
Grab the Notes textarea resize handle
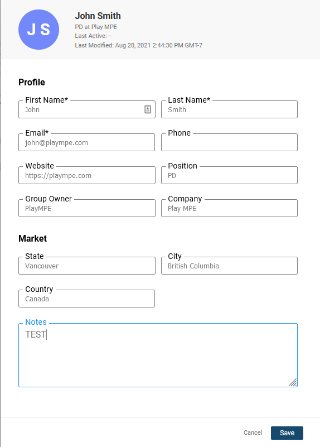click(x=293, y=382)
